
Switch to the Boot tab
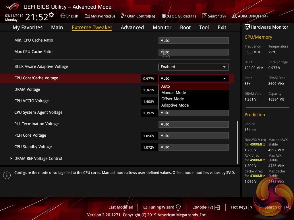185,27
